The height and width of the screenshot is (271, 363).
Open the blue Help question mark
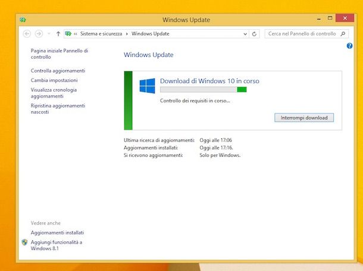coord(349,46)
